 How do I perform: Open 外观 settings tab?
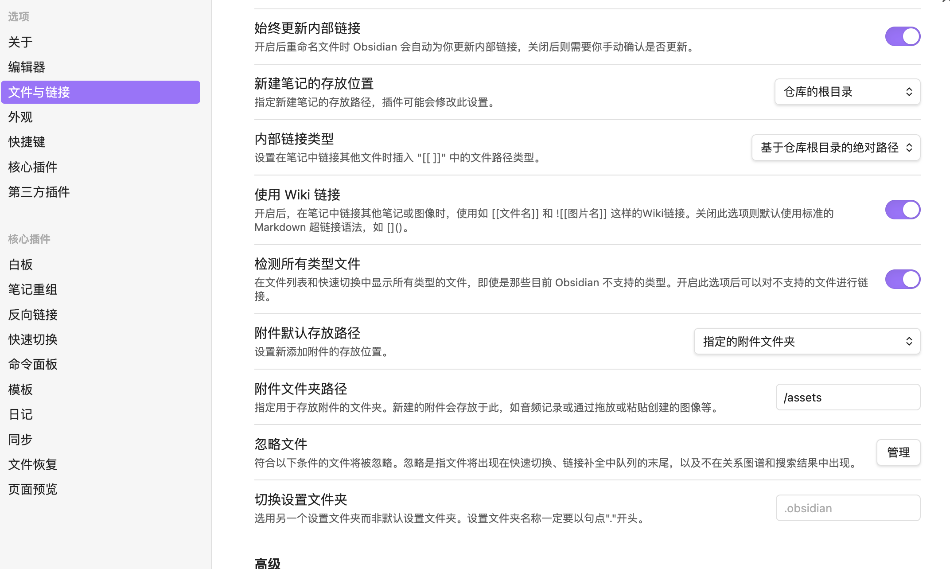[101, 117]
